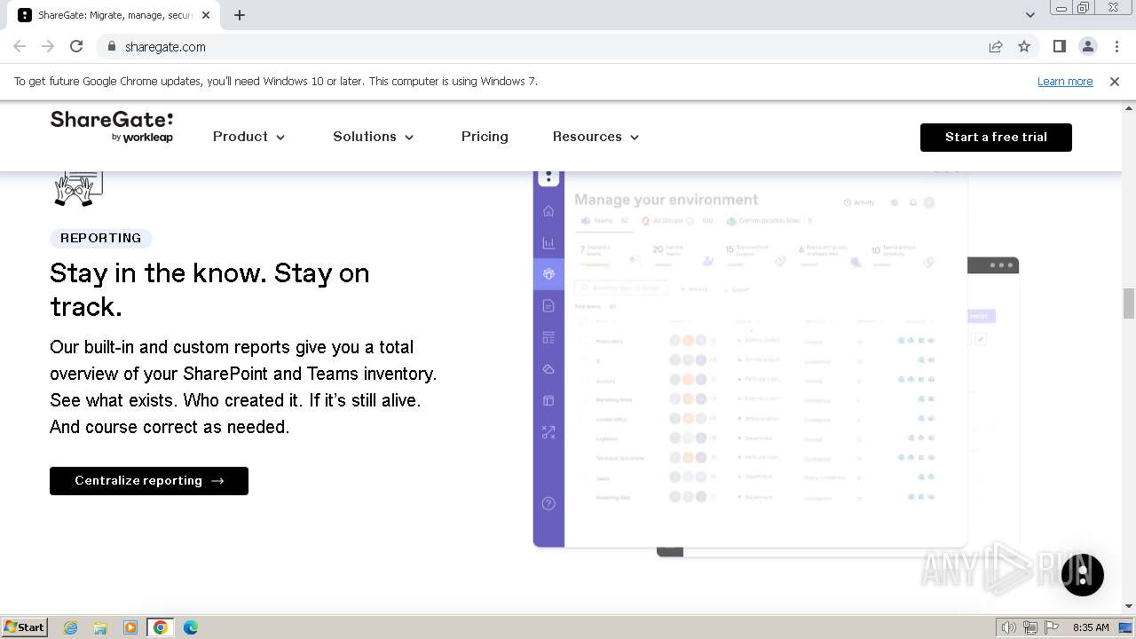Open media player from taskbar
This screenshot has width=1136, height=639.
[x=130, y=627]
